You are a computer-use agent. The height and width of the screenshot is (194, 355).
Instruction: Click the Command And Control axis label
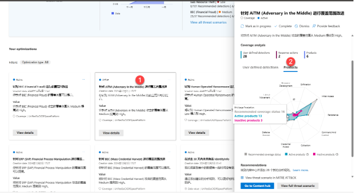(x=329, y=134)
